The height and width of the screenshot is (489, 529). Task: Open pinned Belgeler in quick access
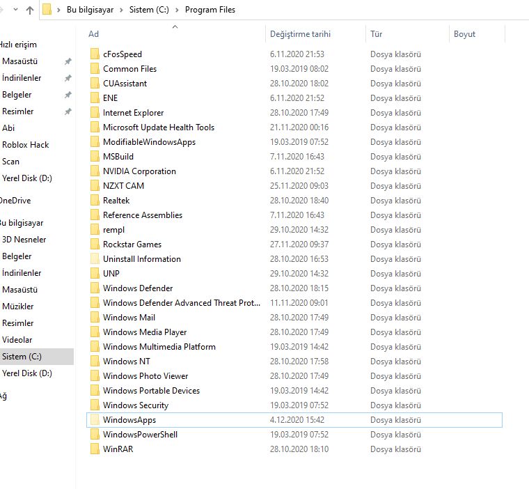coord(17,95)
